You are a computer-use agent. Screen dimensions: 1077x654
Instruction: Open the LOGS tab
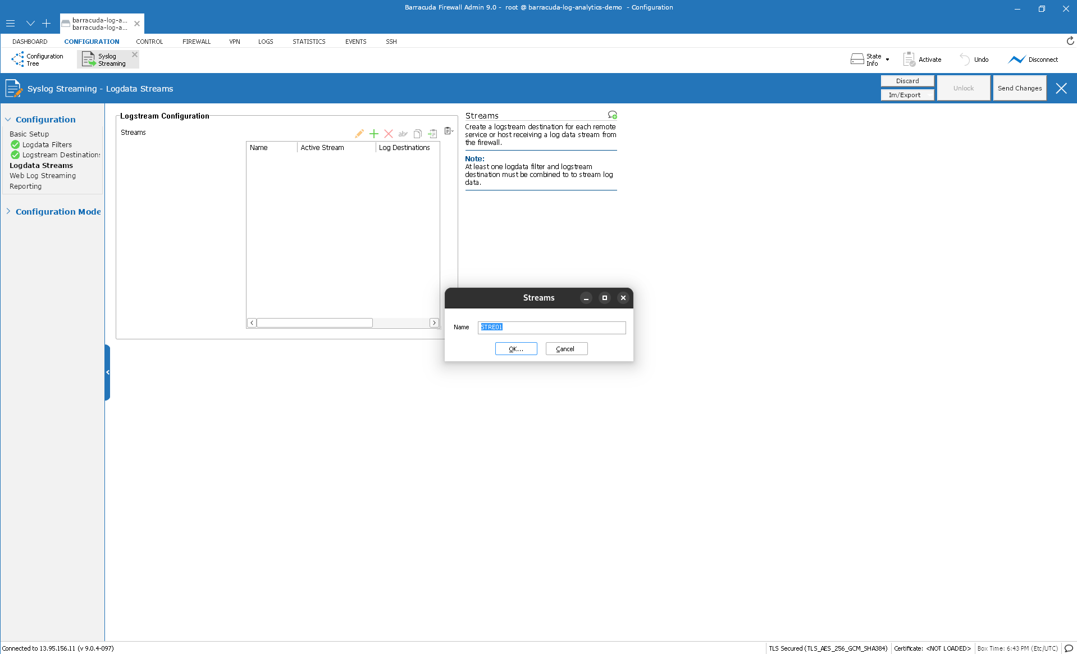pos(266,42)
